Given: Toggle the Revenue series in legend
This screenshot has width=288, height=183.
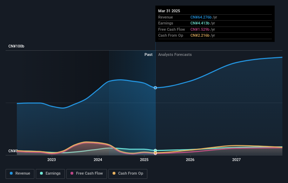Looking at the screenshot, I should click(20, 173).
